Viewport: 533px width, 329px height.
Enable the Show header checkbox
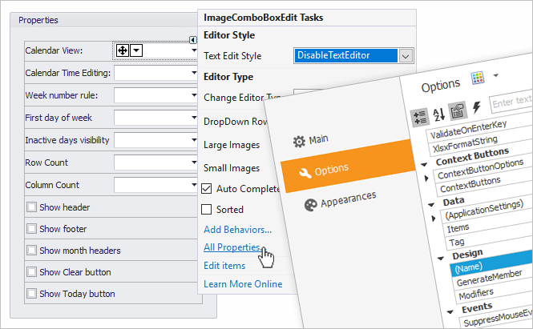[31, 207]
